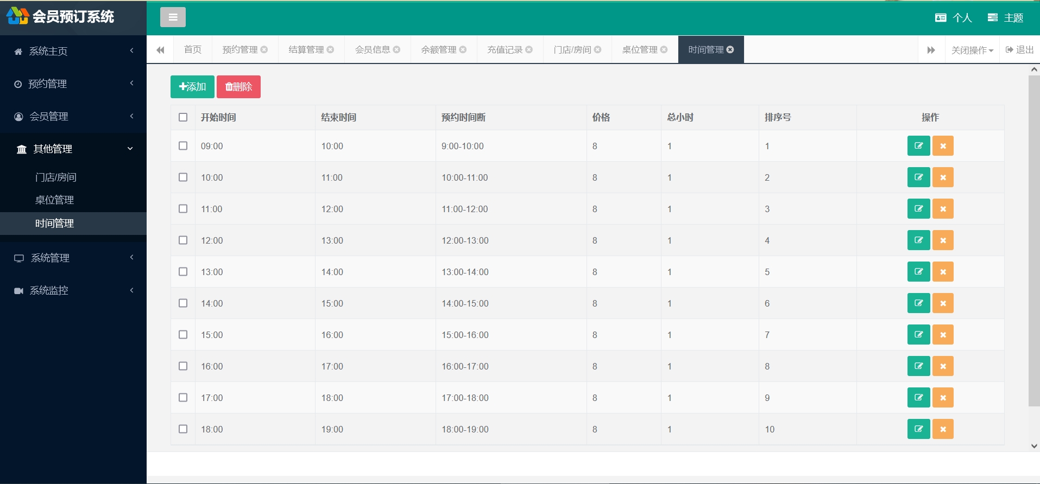Viewport: 1040px width, 484px height.
Task: Switch to the 首页 tab
Action: click(193, 49)
